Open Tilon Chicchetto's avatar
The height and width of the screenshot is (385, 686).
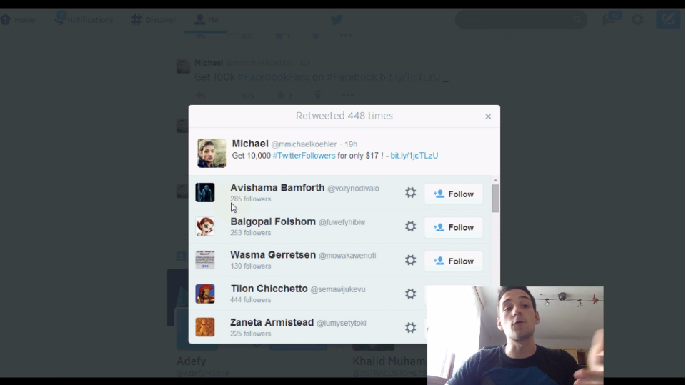click(x=205, y=294)
